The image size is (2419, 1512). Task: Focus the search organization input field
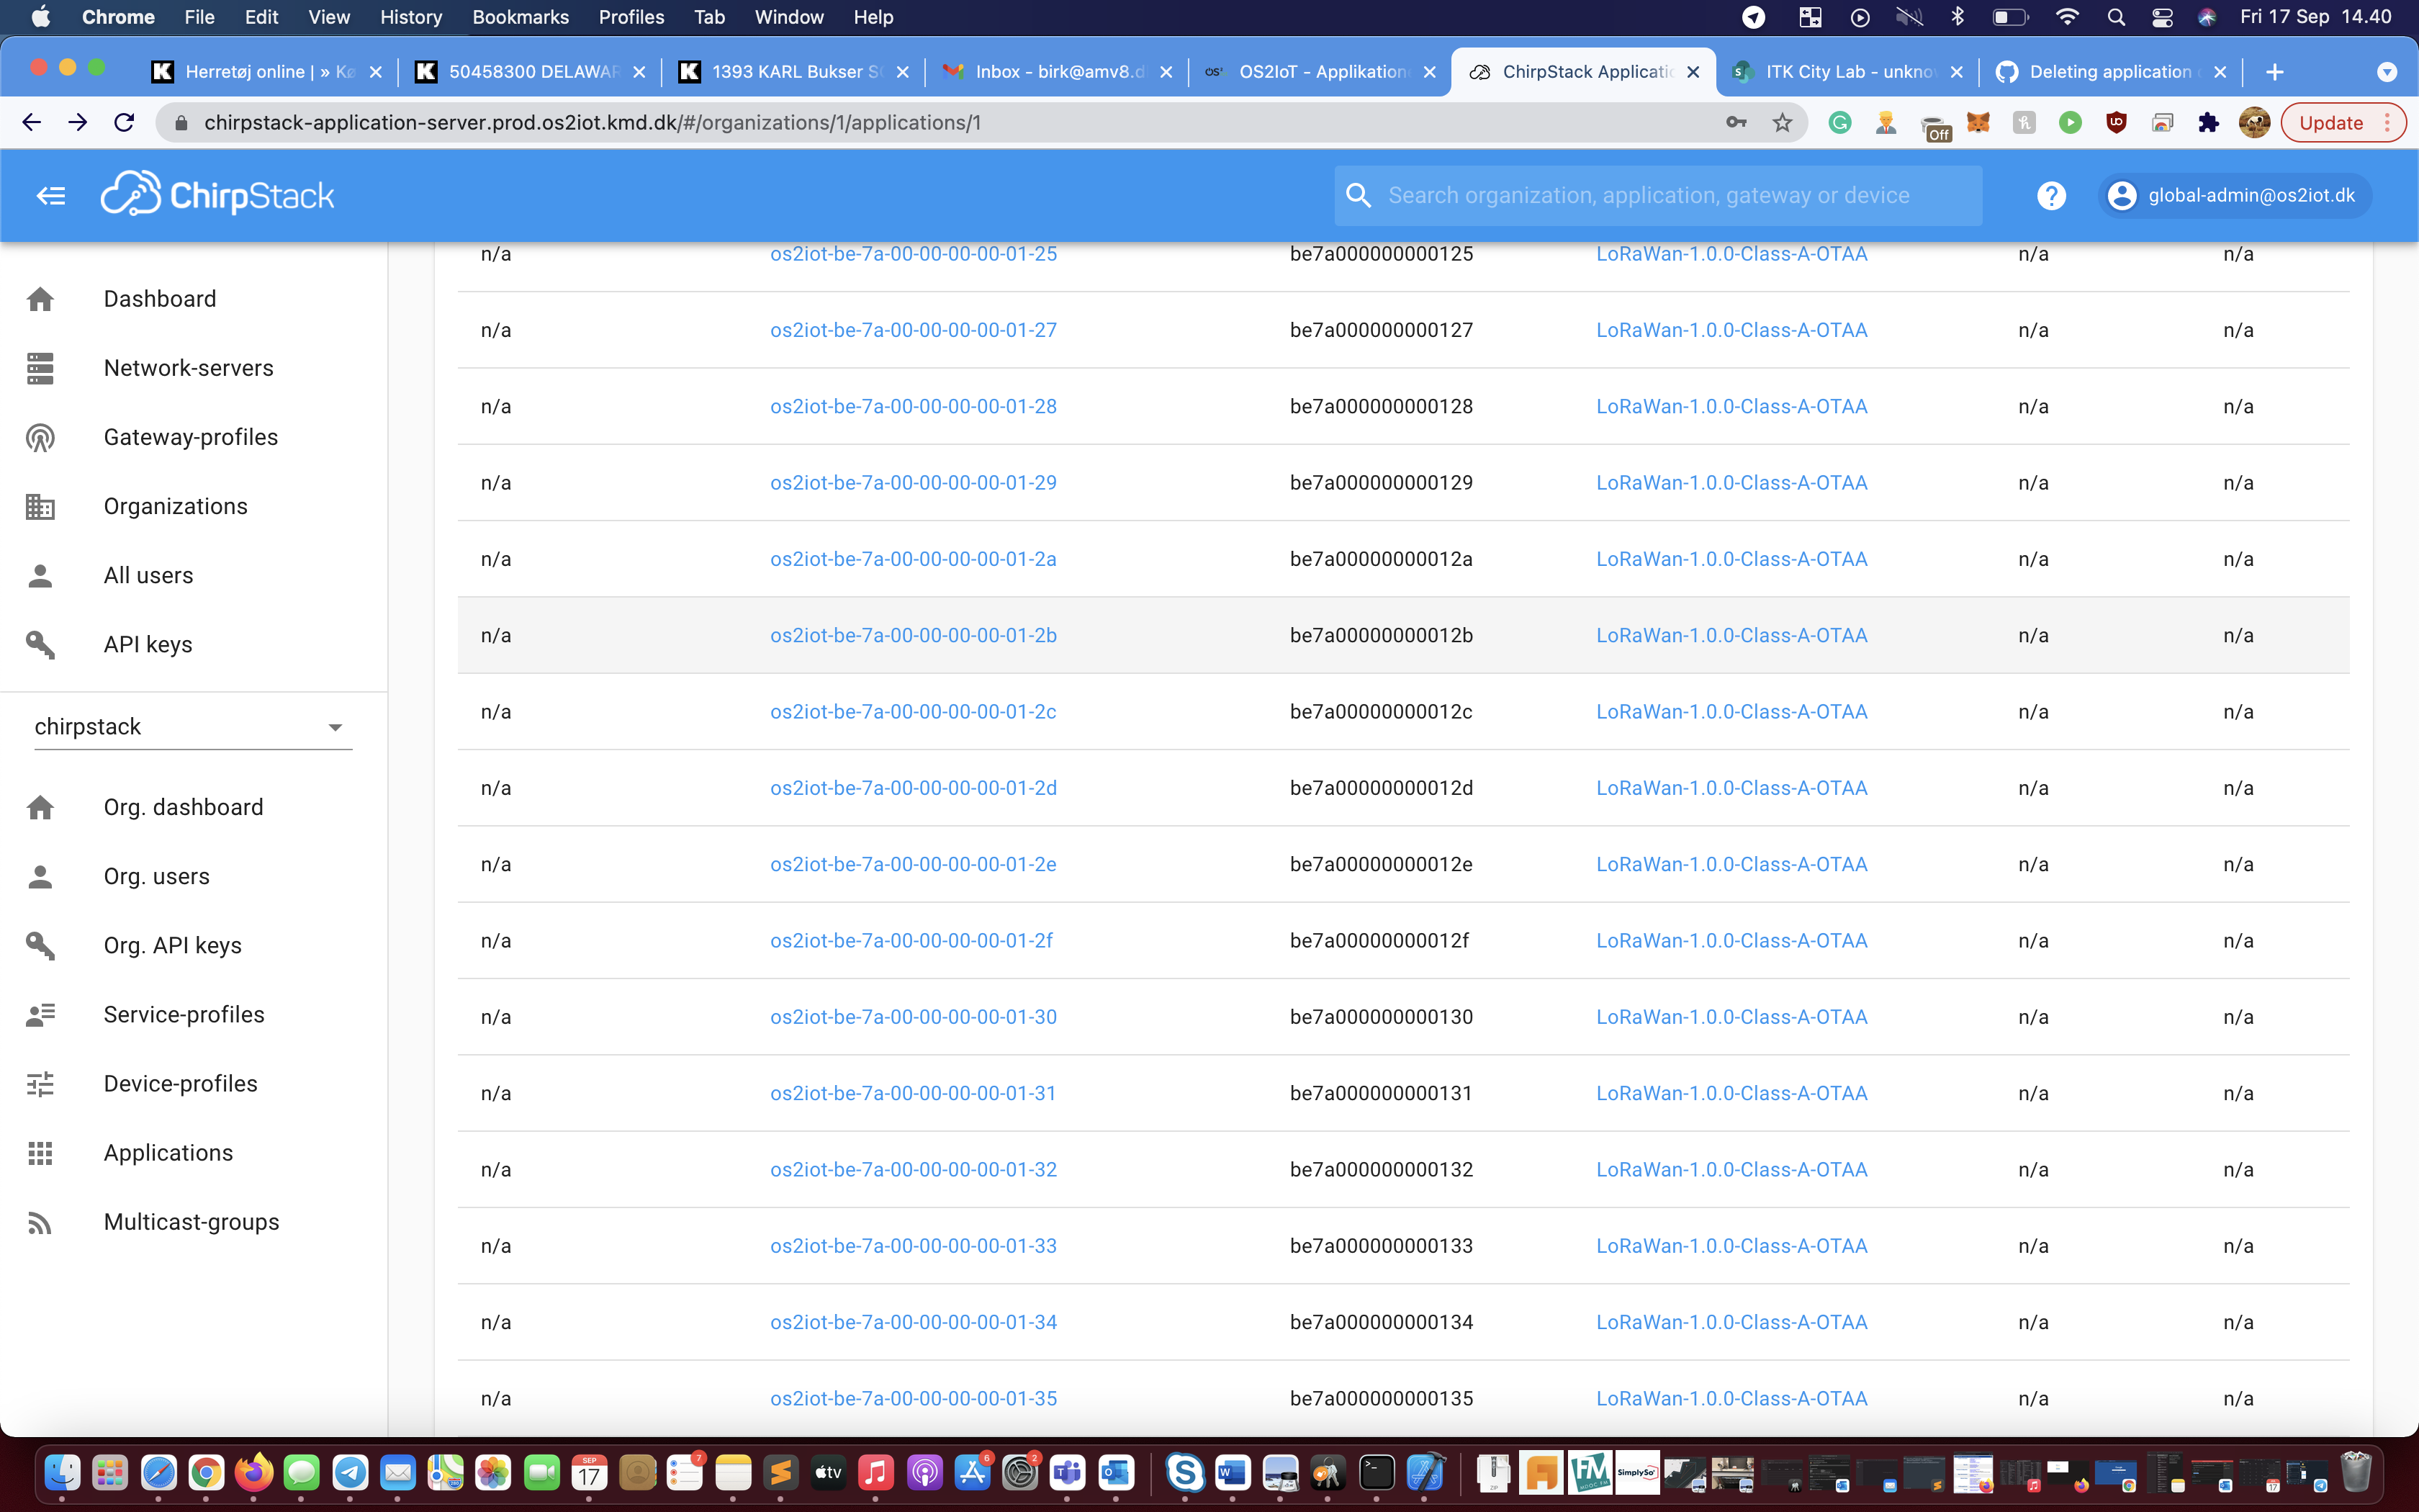(x=1670, y=196)
